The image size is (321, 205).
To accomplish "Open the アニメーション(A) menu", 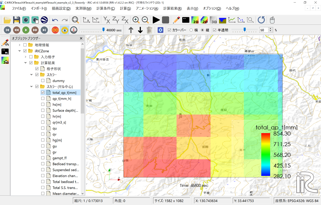I will tap(147, 8).
